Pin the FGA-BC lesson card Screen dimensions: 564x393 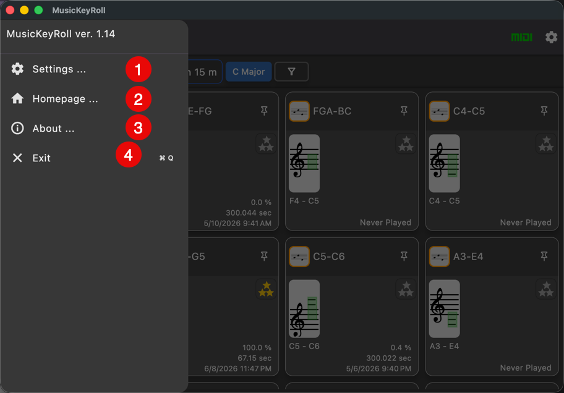(404, 111)
